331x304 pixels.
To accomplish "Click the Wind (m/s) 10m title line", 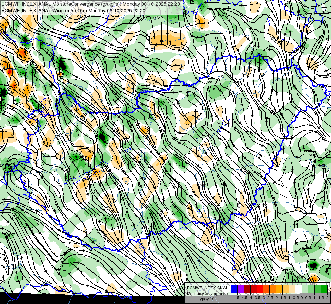I will pyautogui.click(x=73, y=10).
